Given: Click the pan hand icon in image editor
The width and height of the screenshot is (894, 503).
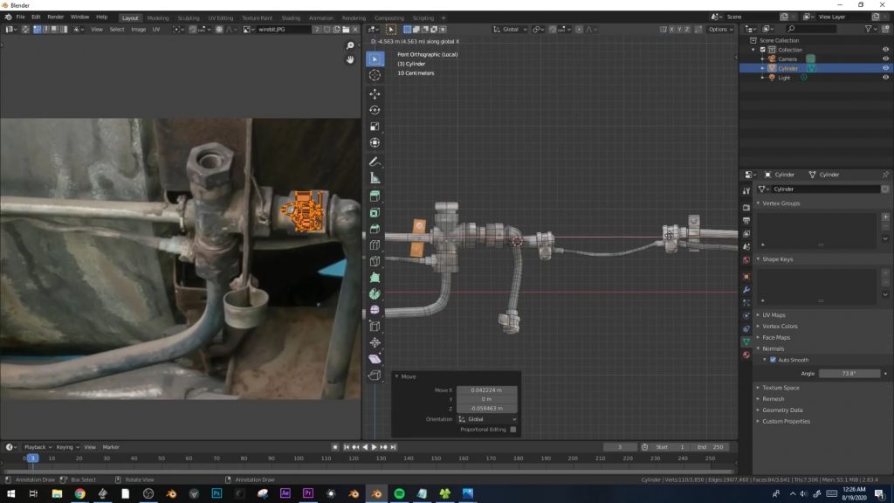Looking at the screenshot, I should [x=350, y=59].
